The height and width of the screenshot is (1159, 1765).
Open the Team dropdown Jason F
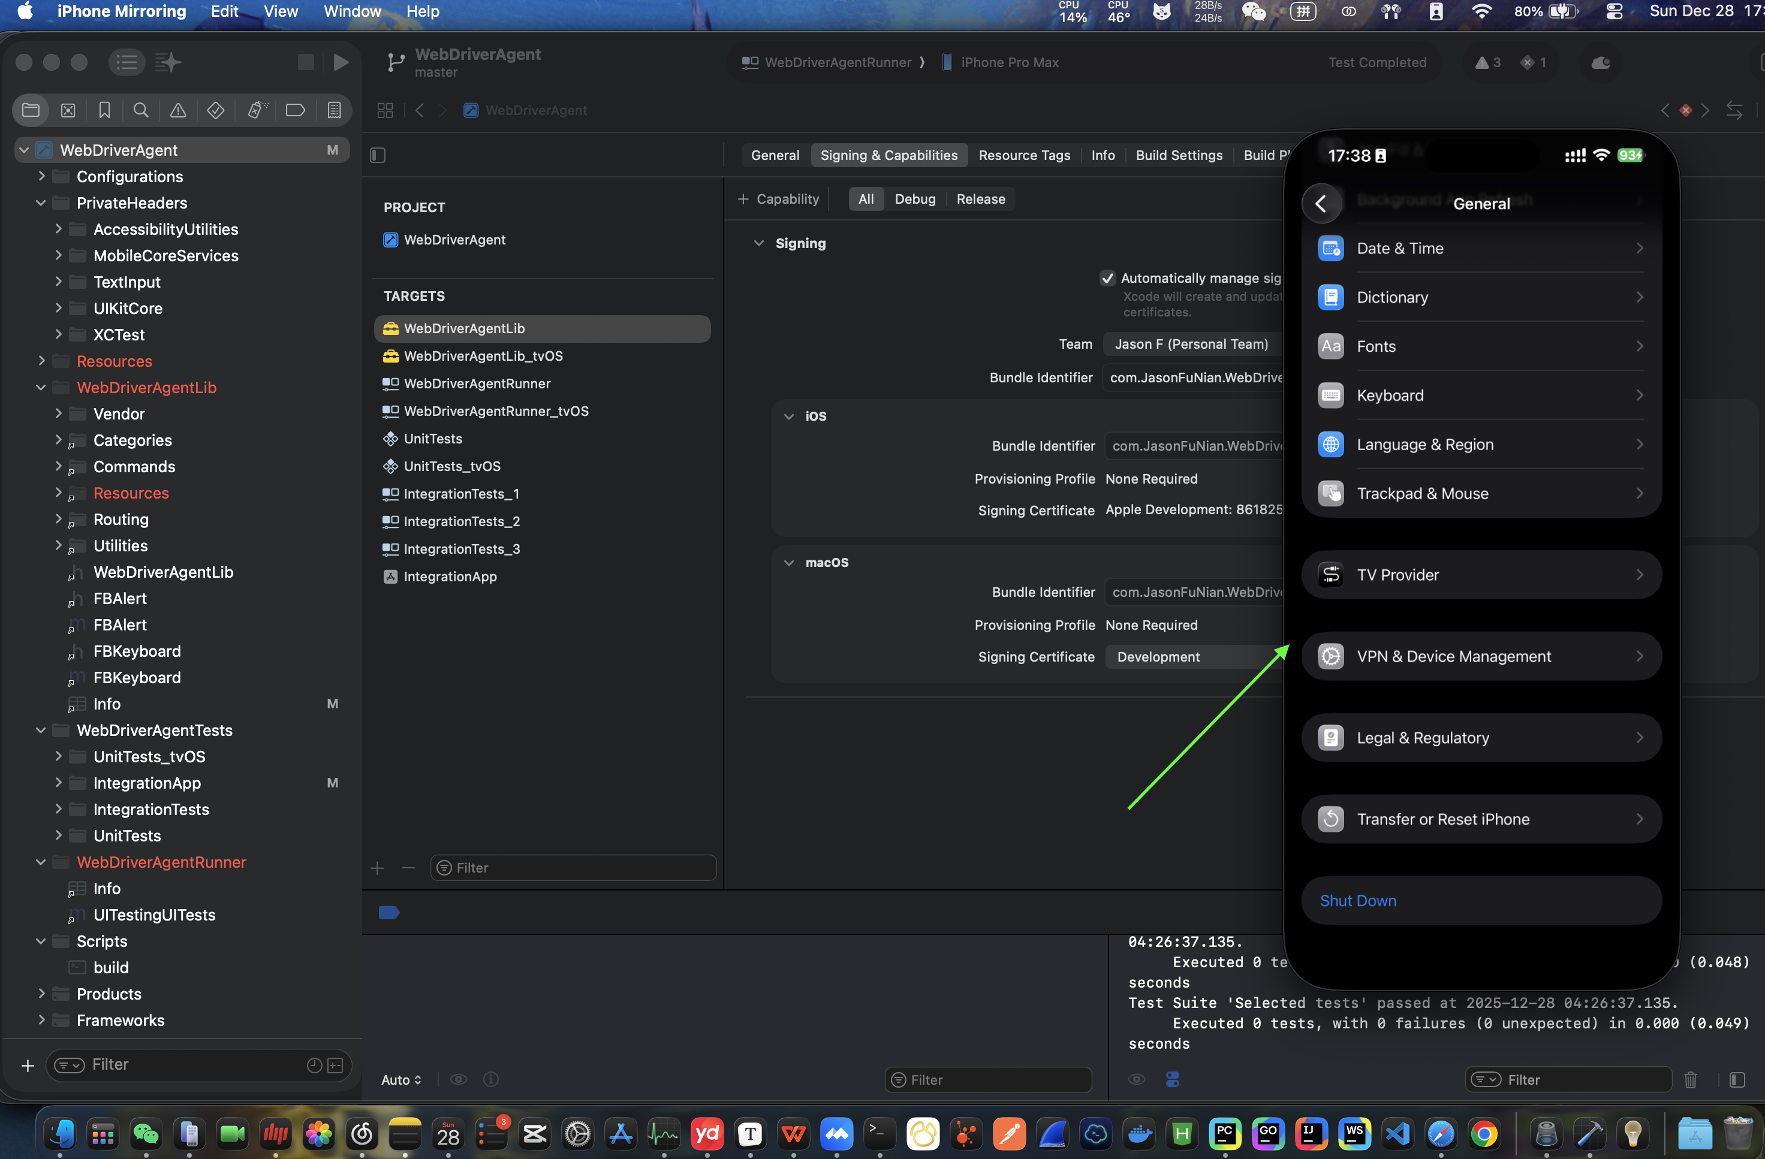point(1192,344)
